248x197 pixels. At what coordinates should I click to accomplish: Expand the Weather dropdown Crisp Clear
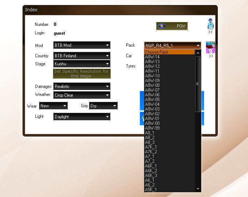coord(82,95)
